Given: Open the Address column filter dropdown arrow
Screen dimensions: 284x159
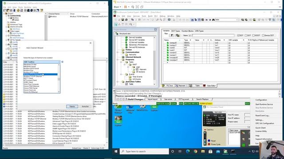Looking at the screenshot, I should pyautogui.click(x=224, y=40).
